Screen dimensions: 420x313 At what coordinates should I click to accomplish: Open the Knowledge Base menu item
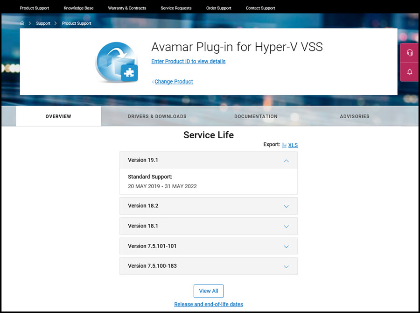78,8
